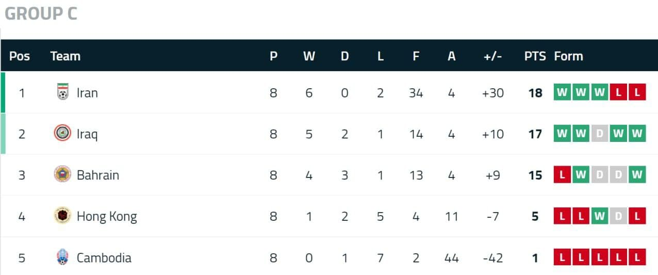Click the +/- goal difference header
The height and width of the screenshot is (275, 658).
(492, 56)
